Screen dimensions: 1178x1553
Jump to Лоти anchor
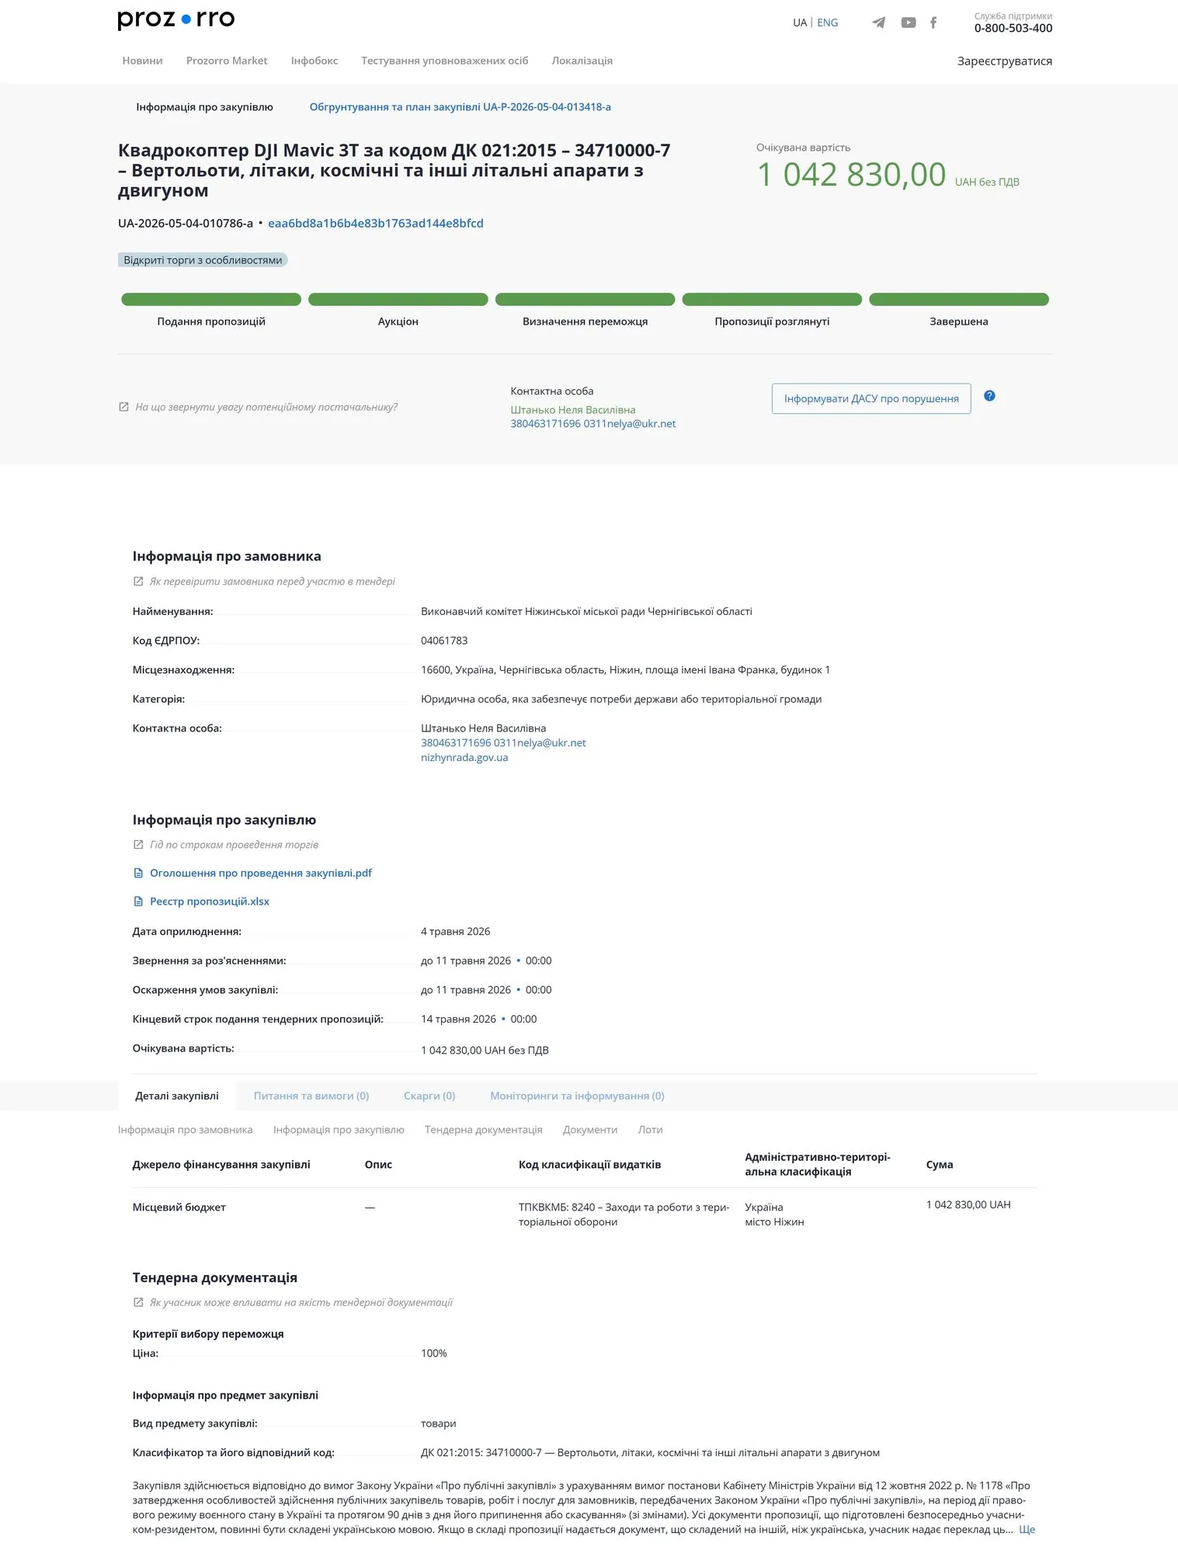coord(650,1130)
